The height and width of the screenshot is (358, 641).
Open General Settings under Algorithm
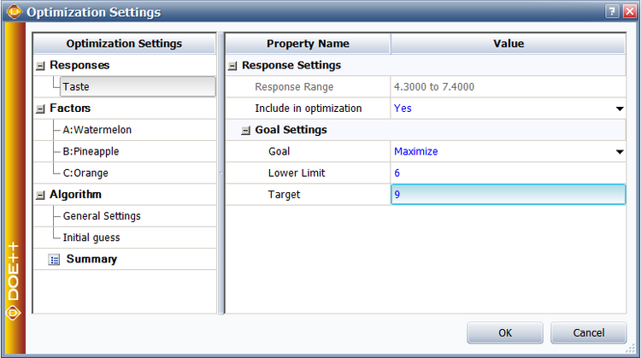[102, 216]
